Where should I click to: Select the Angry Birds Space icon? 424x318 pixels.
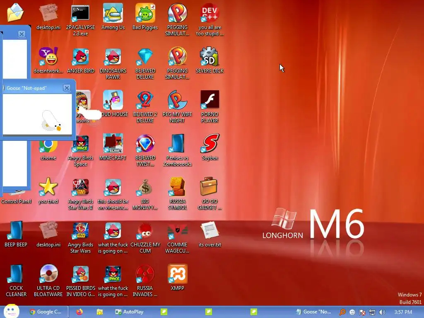[x=81, y=144]
